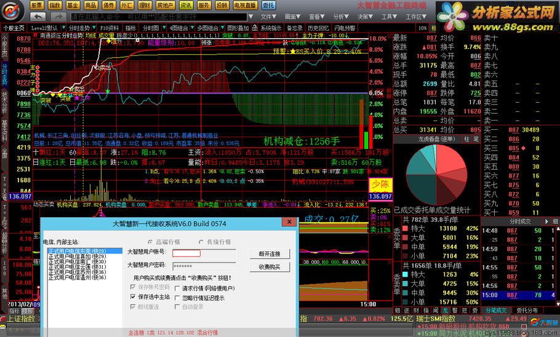
Task: Open the 外汇 toolbar button
Action: pyautogui.click(x=126, y=6)
